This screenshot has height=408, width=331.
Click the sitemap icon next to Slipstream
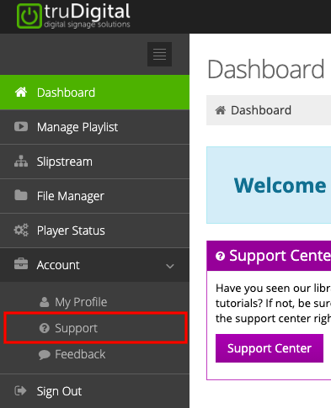coord(21,162)
